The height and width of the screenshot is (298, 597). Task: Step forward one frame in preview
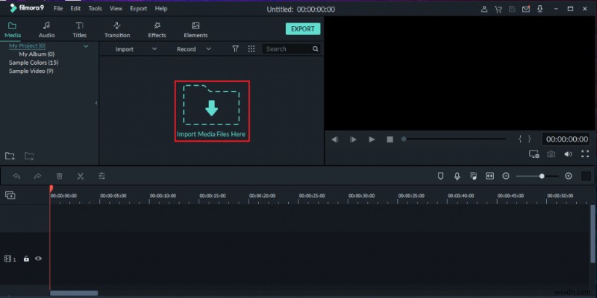pos(353,139)
